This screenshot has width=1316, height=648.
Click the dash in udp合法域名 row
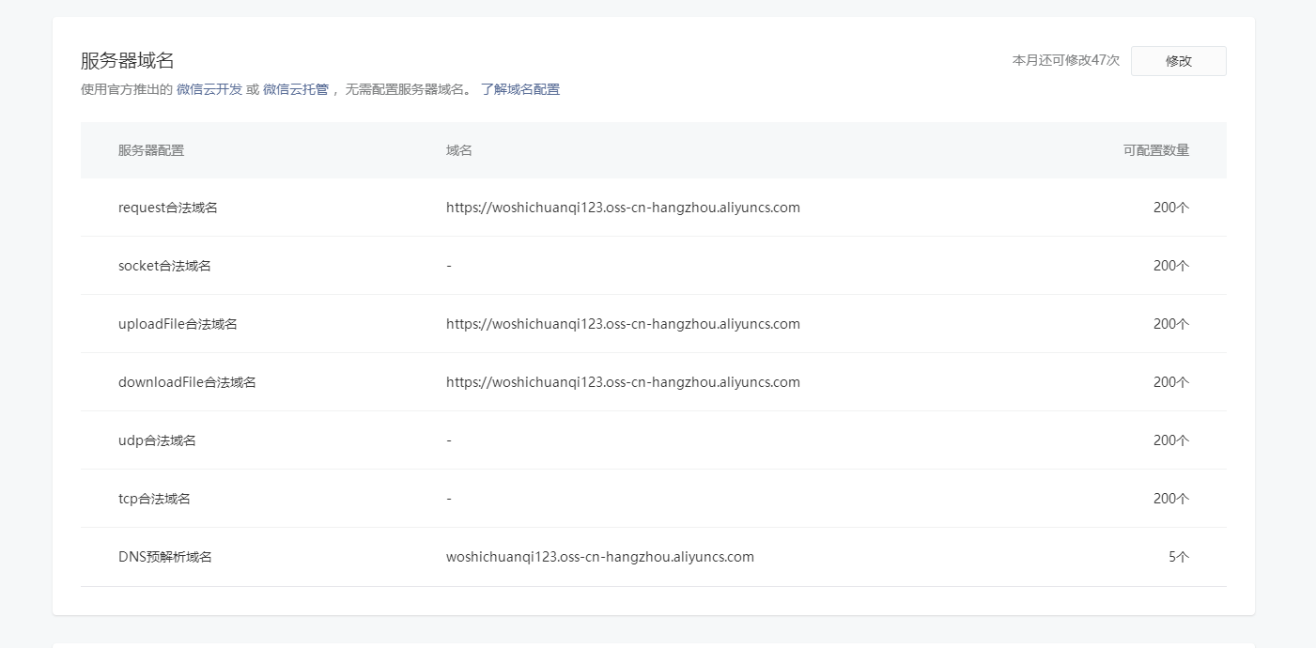449,440
